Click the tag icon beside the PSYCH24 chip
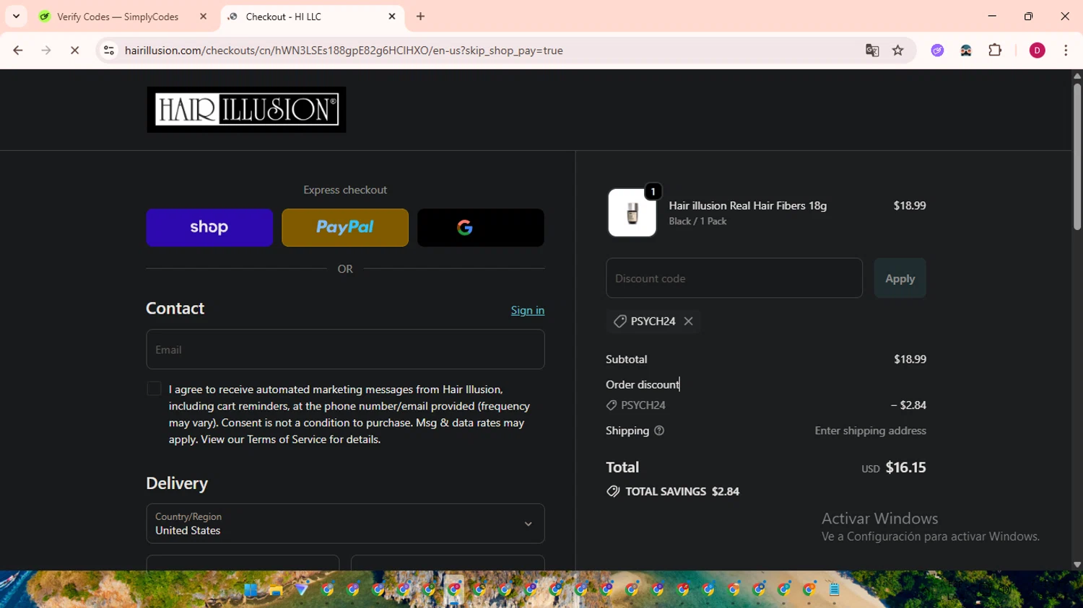The width and height of the screenshot is (1083, 608). click(619, 321)
